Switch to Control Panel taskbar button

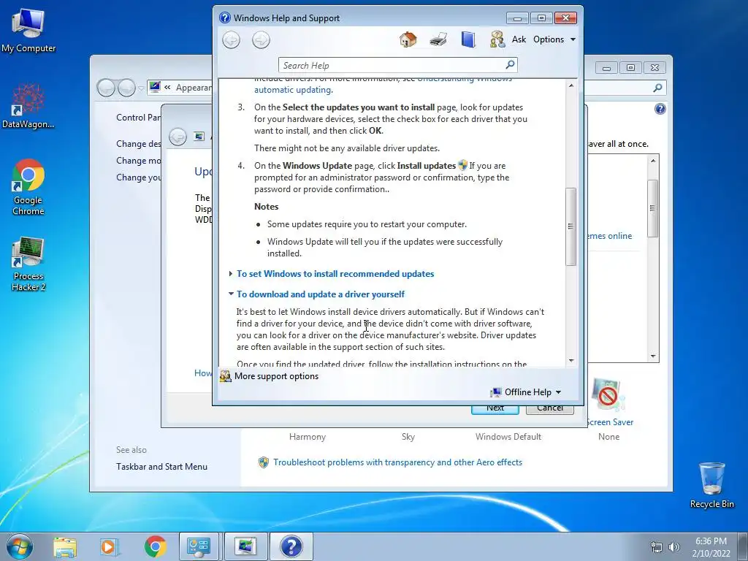pos(199,546)
